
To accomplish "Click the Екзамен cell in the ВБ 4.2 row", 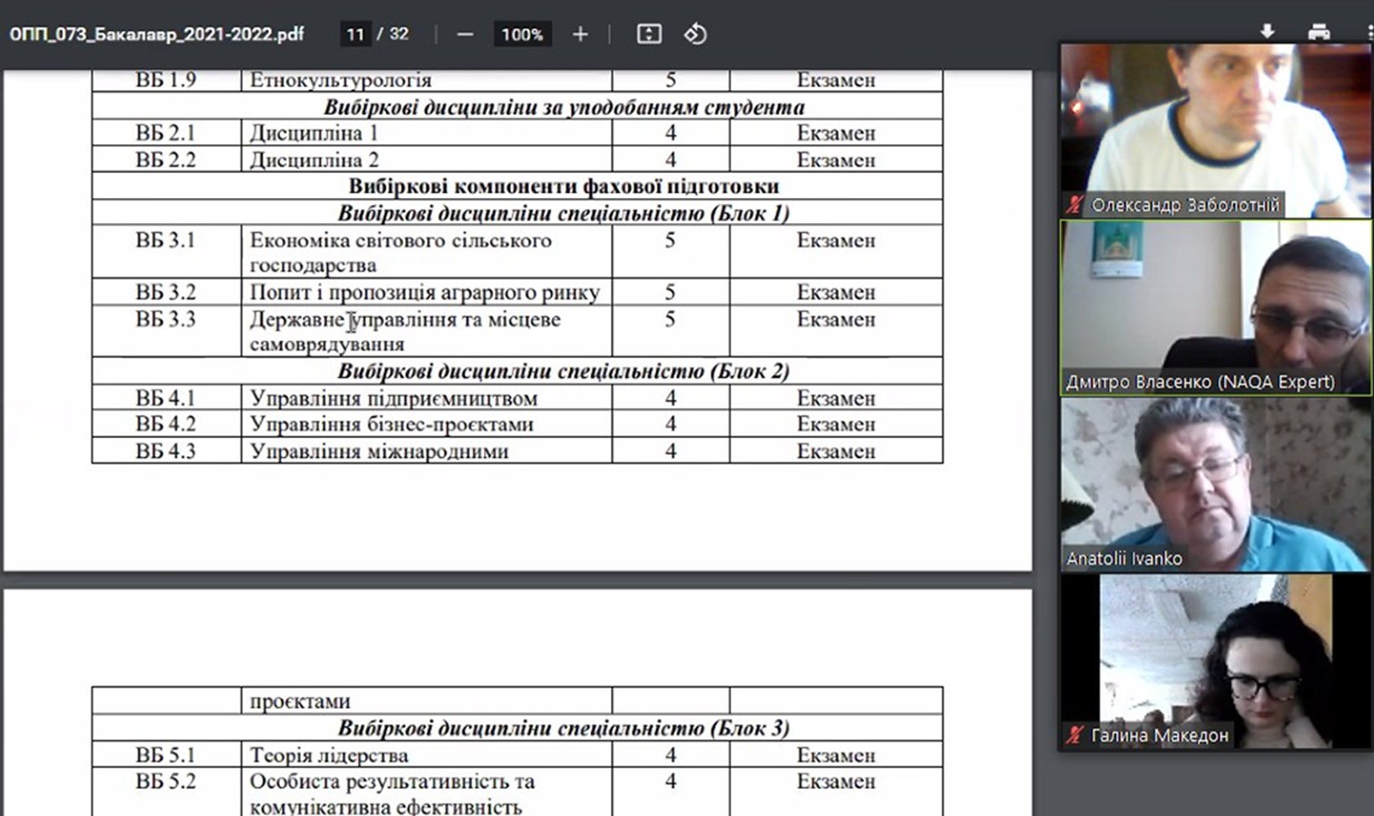I will [x=835, y=424].
